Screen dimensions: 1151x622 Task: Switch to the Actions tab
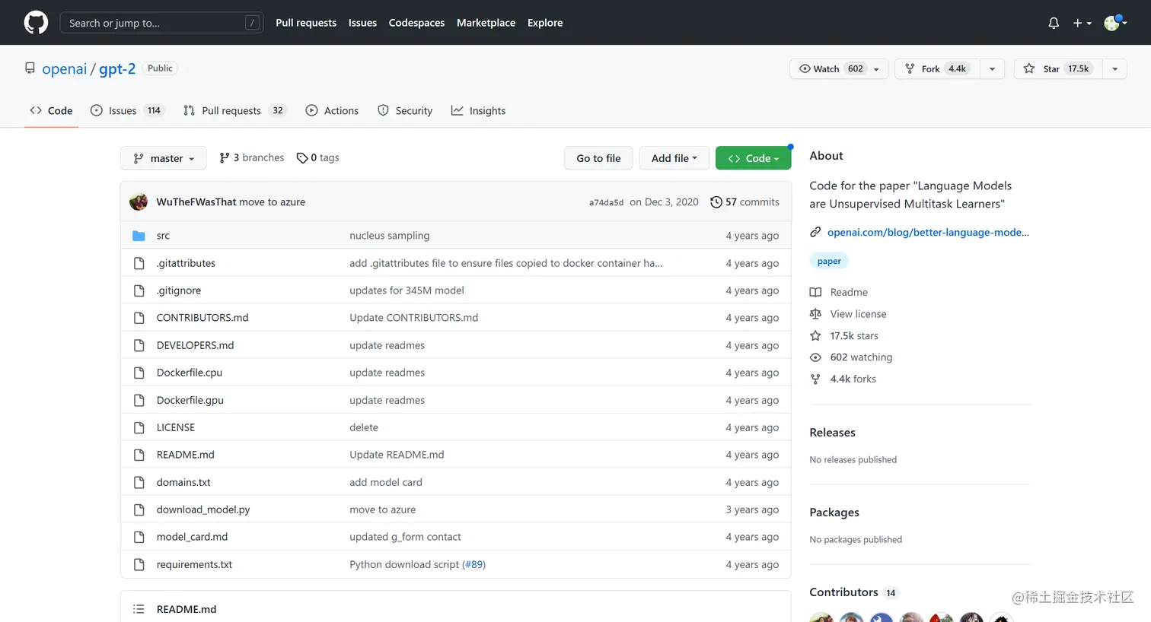pos(332,111)
